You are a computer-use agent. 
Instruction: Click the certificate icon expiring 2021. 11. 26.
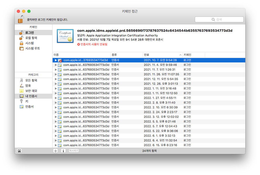[60, 75]
